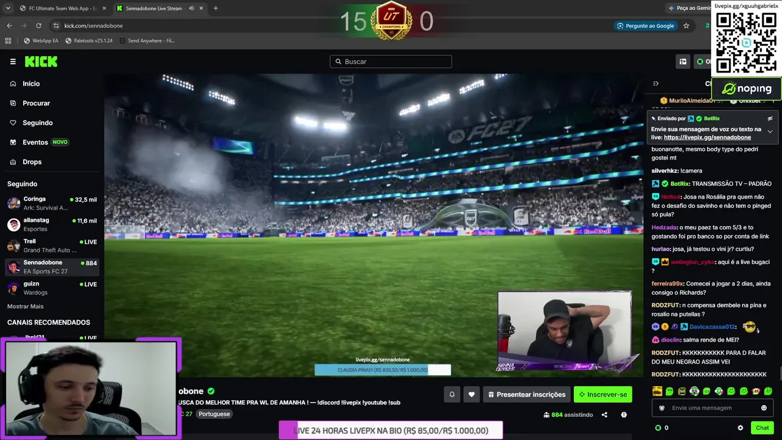Focus the Buscar search field
This screenshot has width=782, height=440.
pyautogui.click(x=391, y=62)
